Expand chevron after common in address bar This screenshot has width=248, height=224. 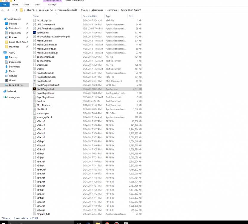119,10
